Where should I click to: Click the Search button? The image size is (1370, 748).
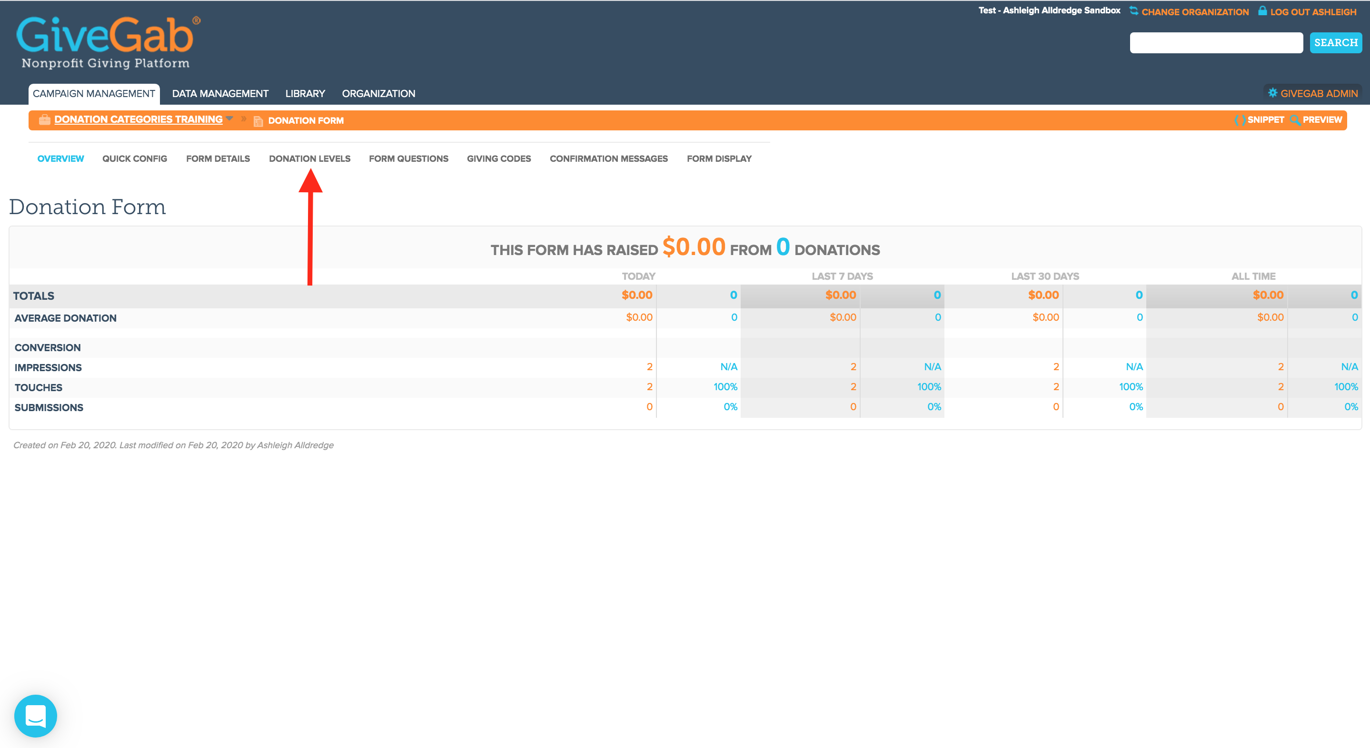(1335, 42)
